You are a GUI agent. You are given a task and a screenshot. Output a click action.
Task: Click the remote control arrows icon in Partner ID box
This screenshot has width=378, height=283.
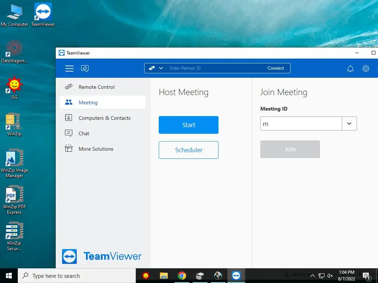(152, 68)
